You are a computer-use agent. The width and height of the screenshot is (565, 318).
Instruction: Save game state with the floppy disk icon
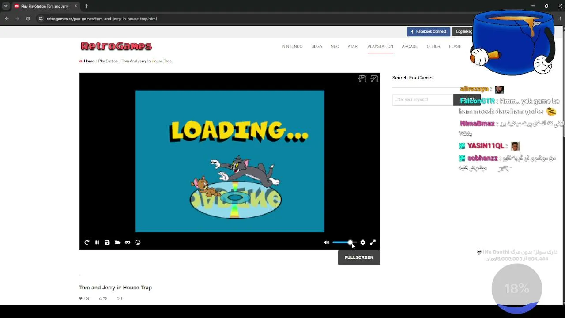coord(107,242)
